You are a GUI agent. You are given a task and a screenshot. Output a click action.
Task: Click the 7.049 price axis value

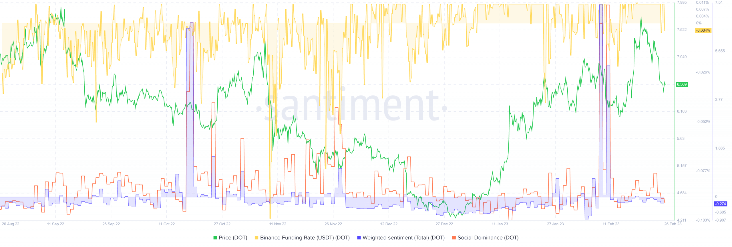(682, 57)
